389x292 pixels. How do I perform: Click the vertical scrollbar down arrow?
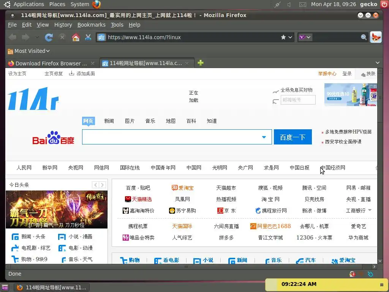(380, 261)
